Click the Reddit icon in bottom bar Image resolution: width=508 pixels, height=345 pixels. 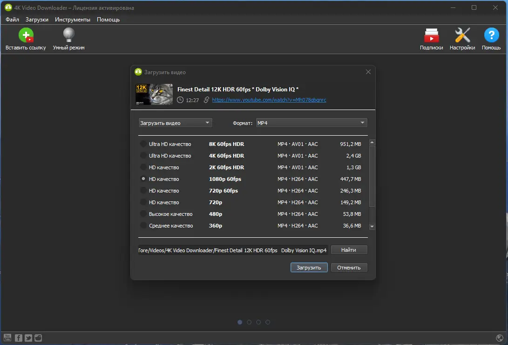pyautogui.click(x=38, y=338)
